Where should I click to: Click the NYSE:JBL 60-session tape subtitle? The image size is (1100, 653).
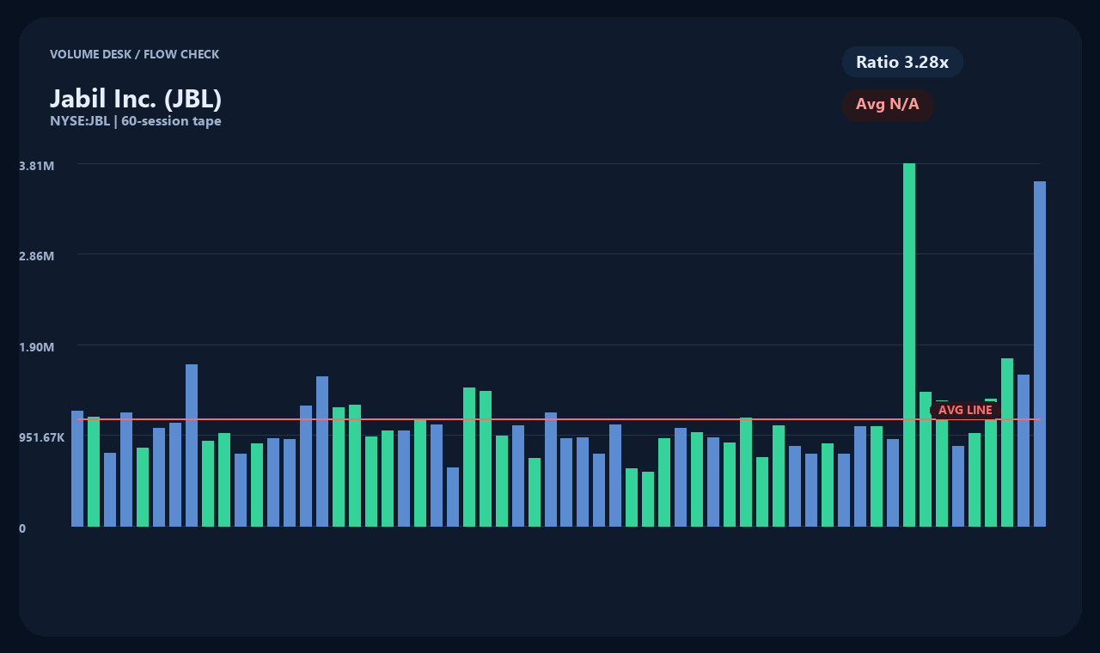coord(136,121)
